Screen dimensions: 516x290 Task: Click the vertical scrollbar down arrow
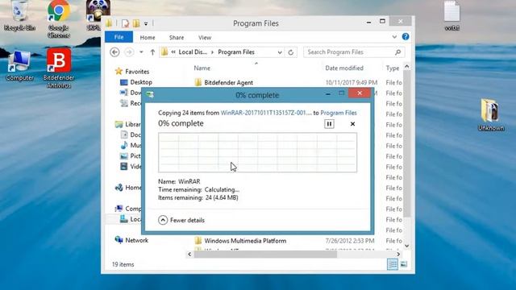point(406,246)
